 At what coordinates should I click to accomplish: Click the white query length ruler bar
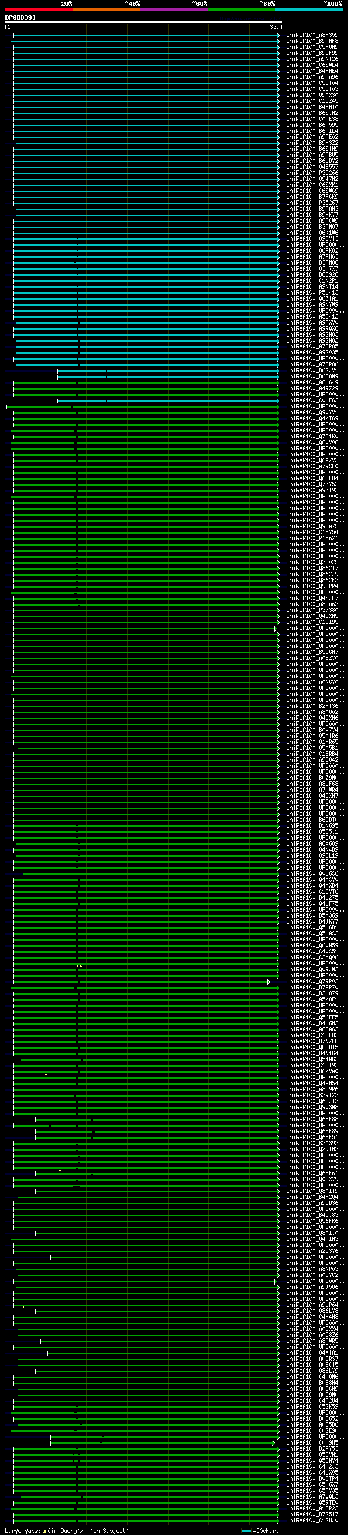tap(143, 23)
